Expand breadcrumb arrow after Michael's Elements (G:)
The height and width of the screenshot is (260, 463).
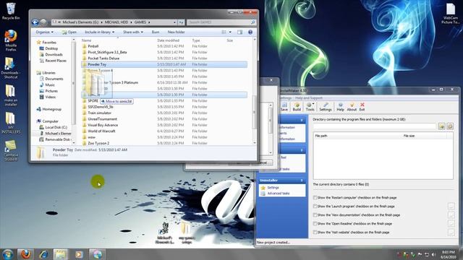pyautogui.click(x=102, y=22)
